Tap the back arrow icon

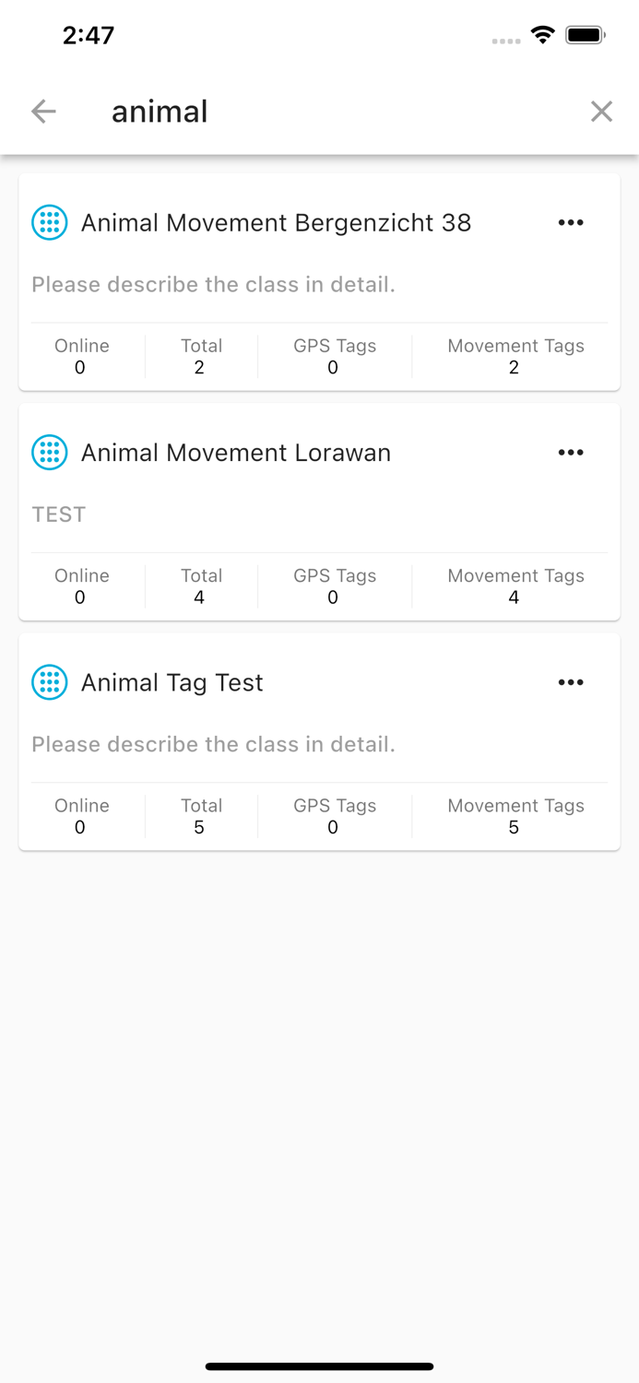tap(42, 111)
